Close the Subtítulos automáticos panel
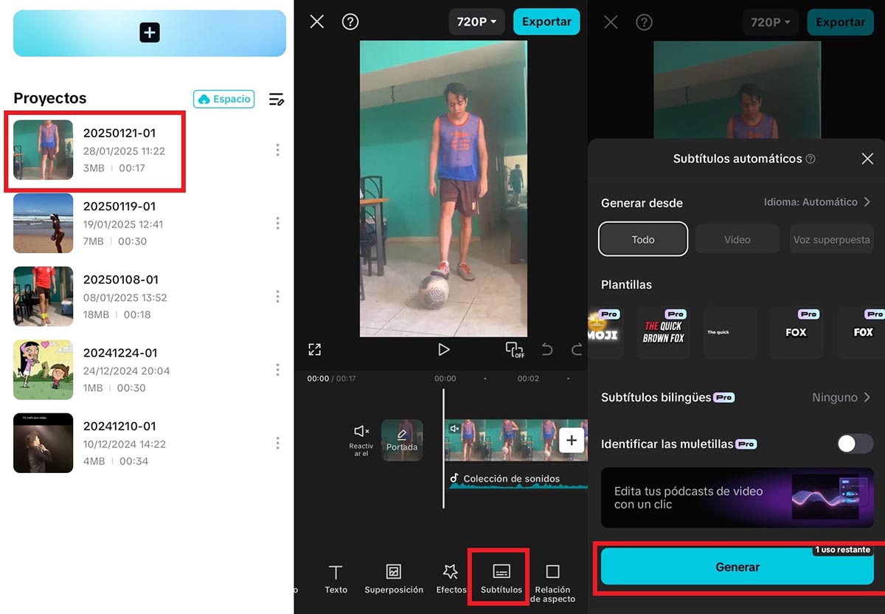 coord(867,159)
